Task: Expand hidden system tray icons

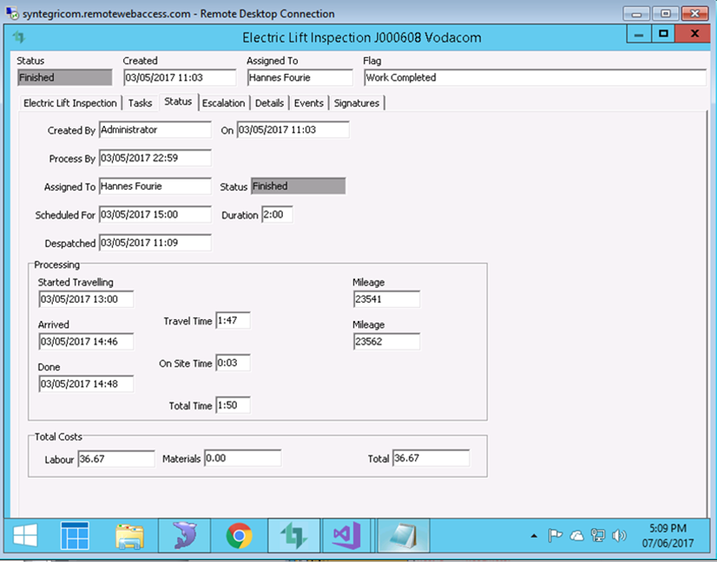Action: (534, 535)
